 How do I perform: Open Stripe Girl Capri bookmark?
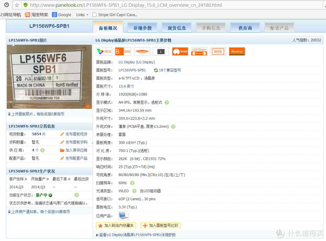(x=115, y=14)
